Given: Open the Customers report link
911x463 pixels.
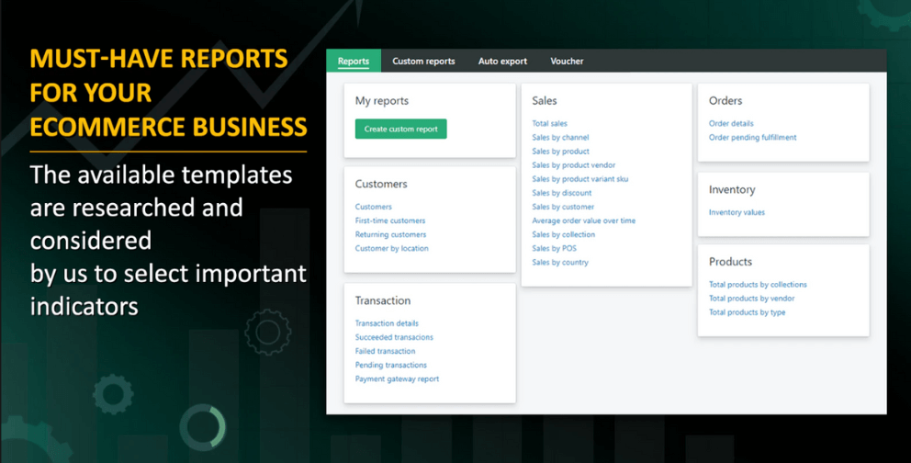Looking at the screenshot, I should click(x=374, y=207).
